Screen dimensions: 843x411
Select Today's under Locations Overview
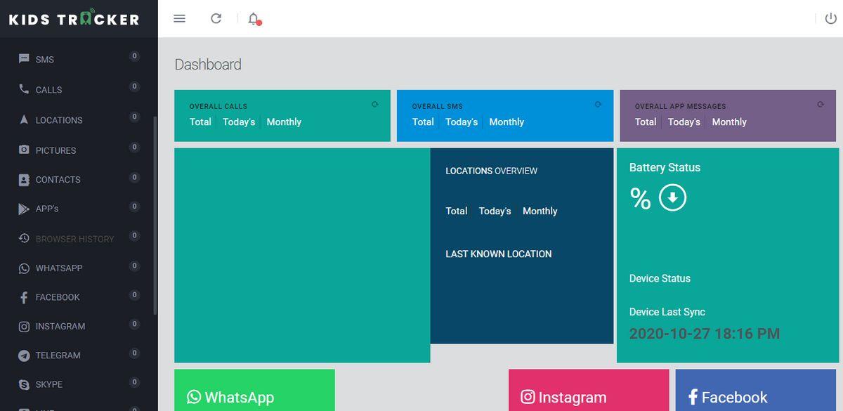pos(495,211)
